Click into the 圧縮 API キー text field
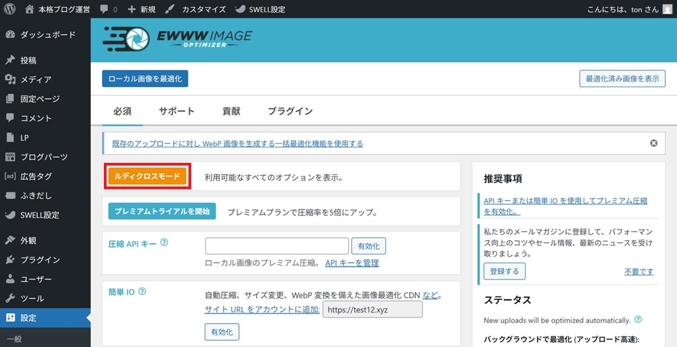Image resolution: width=677 pixels, height=347 pixels. tap(276, 246)
